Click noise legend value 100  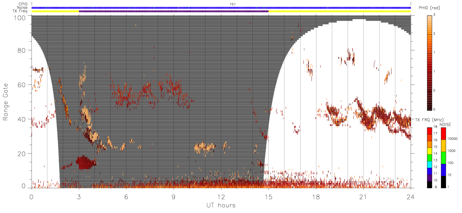(451, 163)
